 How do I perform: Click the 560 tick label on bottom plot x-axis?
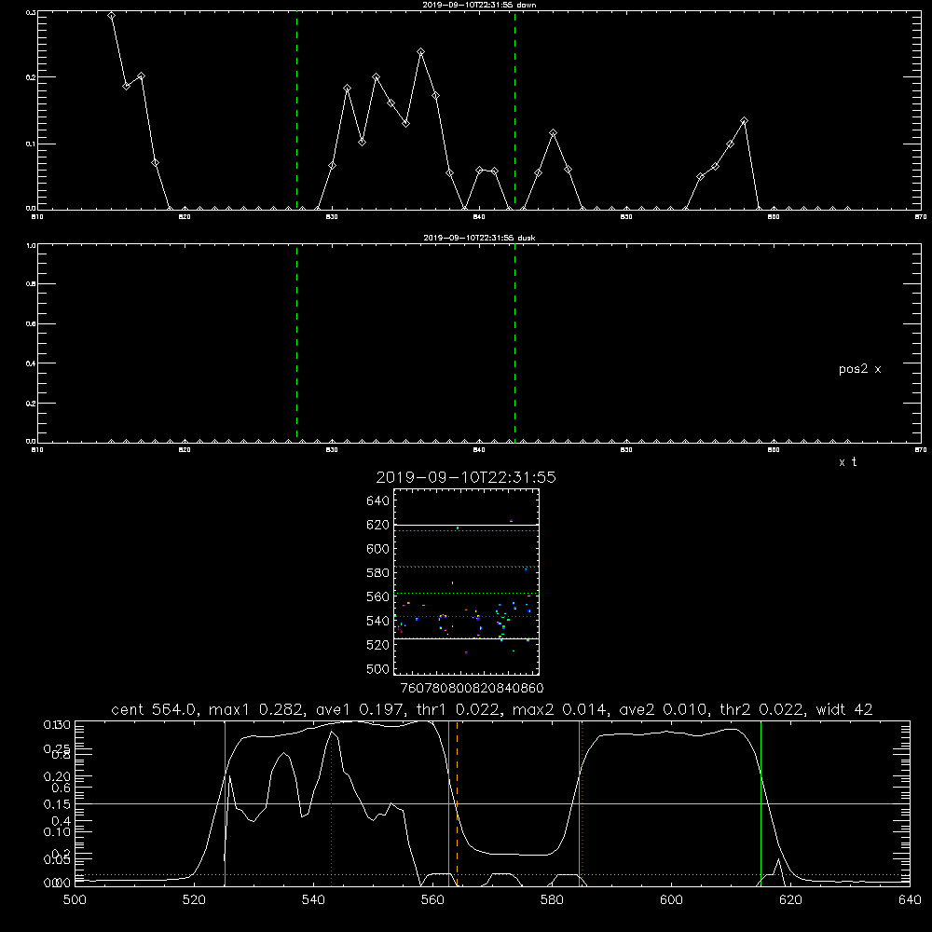(432, 900)
